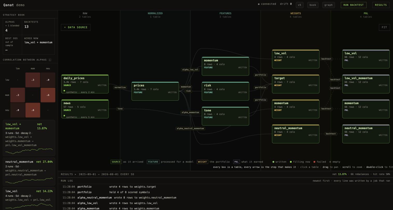Select the low_vol WEIGHT table node

pos(296,59)
